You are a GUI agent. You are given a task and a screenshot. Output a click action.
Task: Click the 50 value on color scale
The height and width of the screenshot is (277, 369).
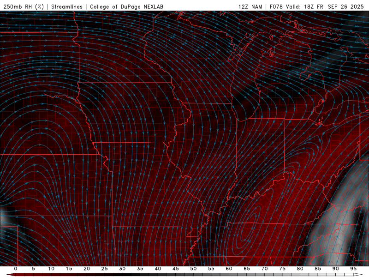(x=193, y=269)
